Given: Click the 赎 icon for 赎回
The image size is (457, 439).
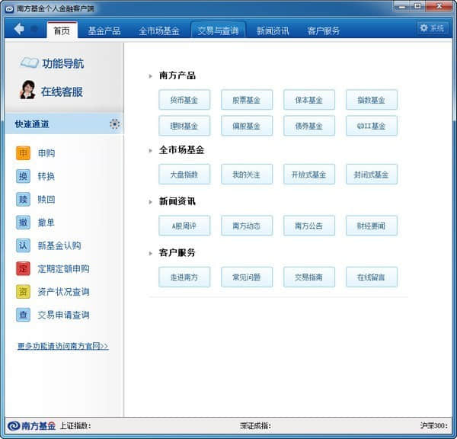Looking at the screenshot, I should [x=23, y=199].
